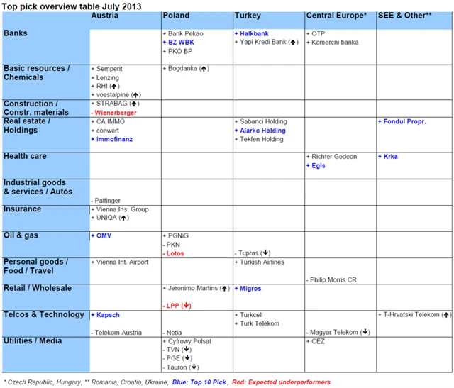The width and height of the screenshot is (454, 388).
Task: Click STRABAG entry
Action: [115, 104]
